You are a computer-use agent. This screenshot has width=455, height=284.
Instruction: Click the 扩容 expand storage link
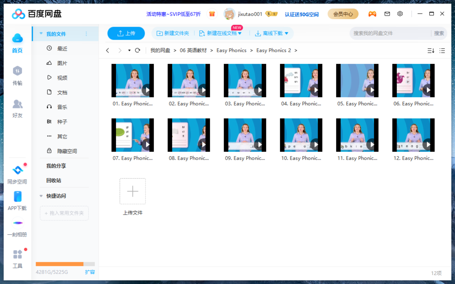[90, 272]
